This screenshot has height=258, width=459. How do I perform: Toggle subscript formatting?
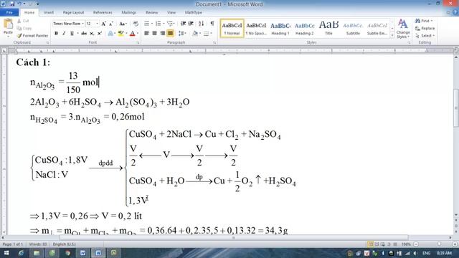pos(92,34)
